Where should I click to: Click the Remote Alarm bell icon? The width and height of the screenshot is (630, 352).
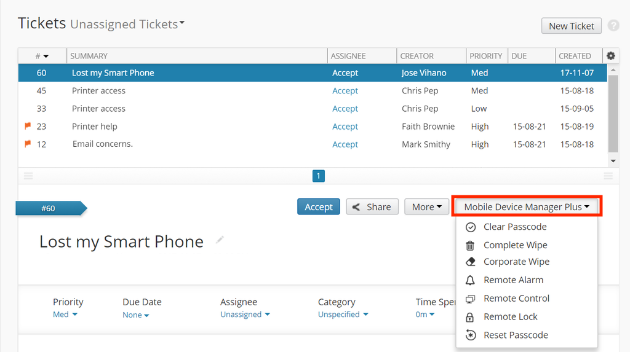click(x=471, y=280)
